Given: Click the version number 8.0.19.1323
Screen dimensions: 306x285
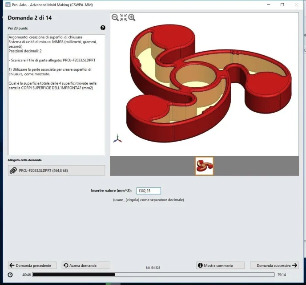Looking at the screenshot, I should 153,268.
